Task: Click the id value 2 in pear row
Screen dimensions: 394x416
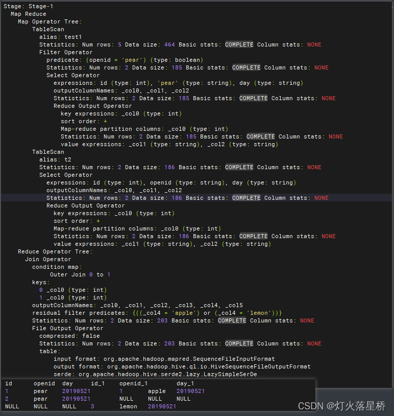Action: pos(7,399)
